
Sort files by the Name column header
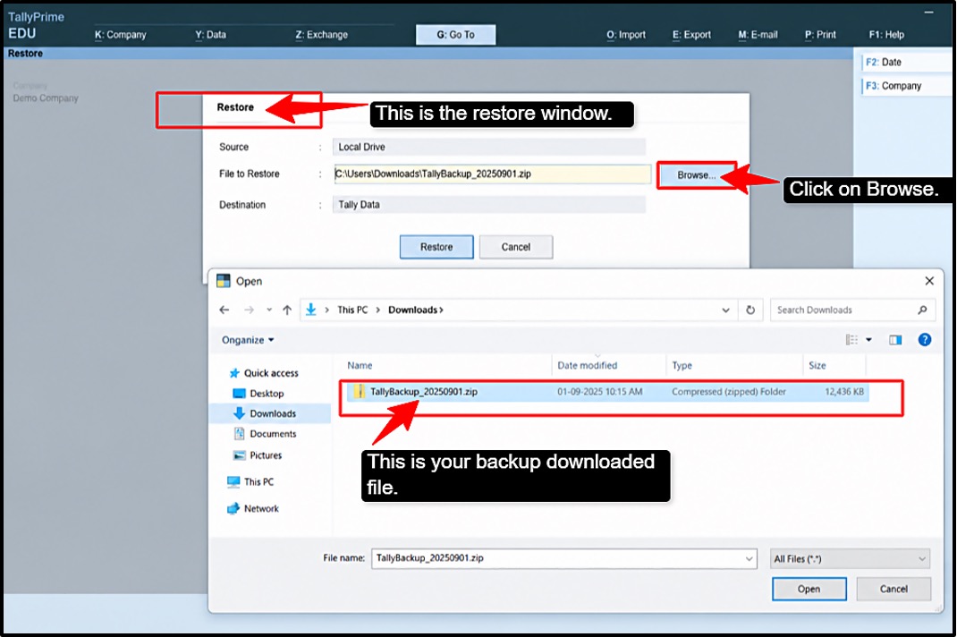[360, 366]
